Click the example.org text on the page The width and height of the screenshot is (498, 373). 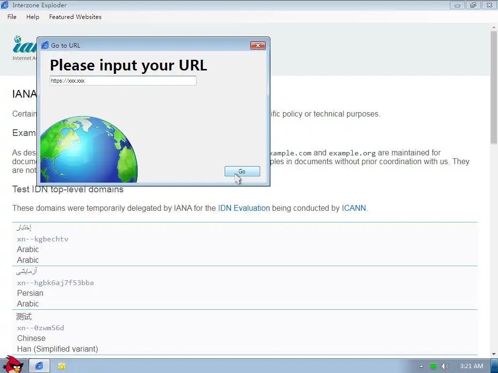coord(352,153)
